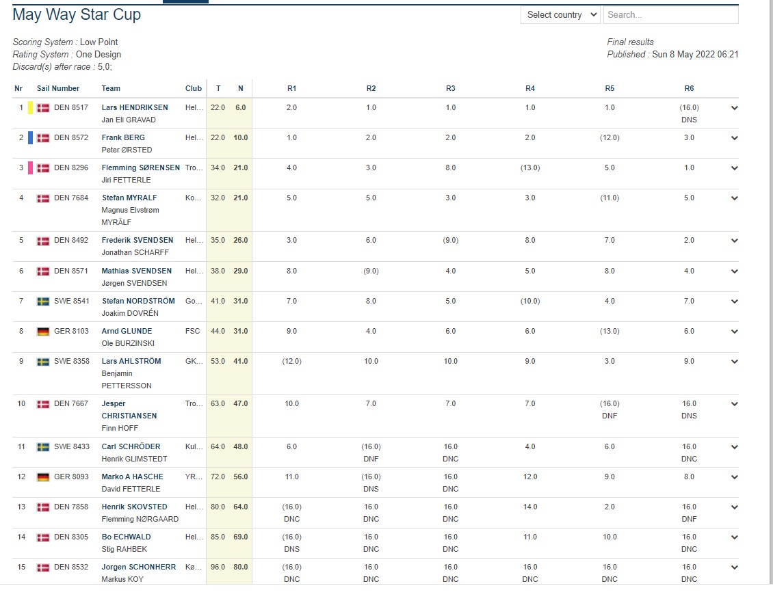The image size is (773, 603).
Task: Sort by the Sail Number column header
Action: [58, 88]
